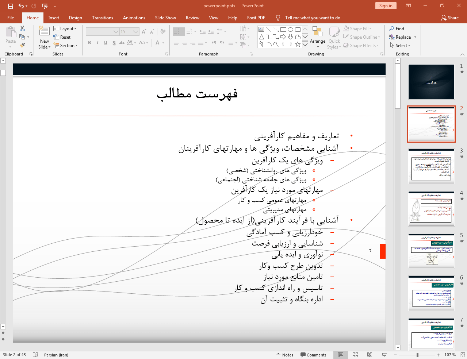Toggle Italic formatting
This screenshot has height=359, width=467.
(97, 43)
